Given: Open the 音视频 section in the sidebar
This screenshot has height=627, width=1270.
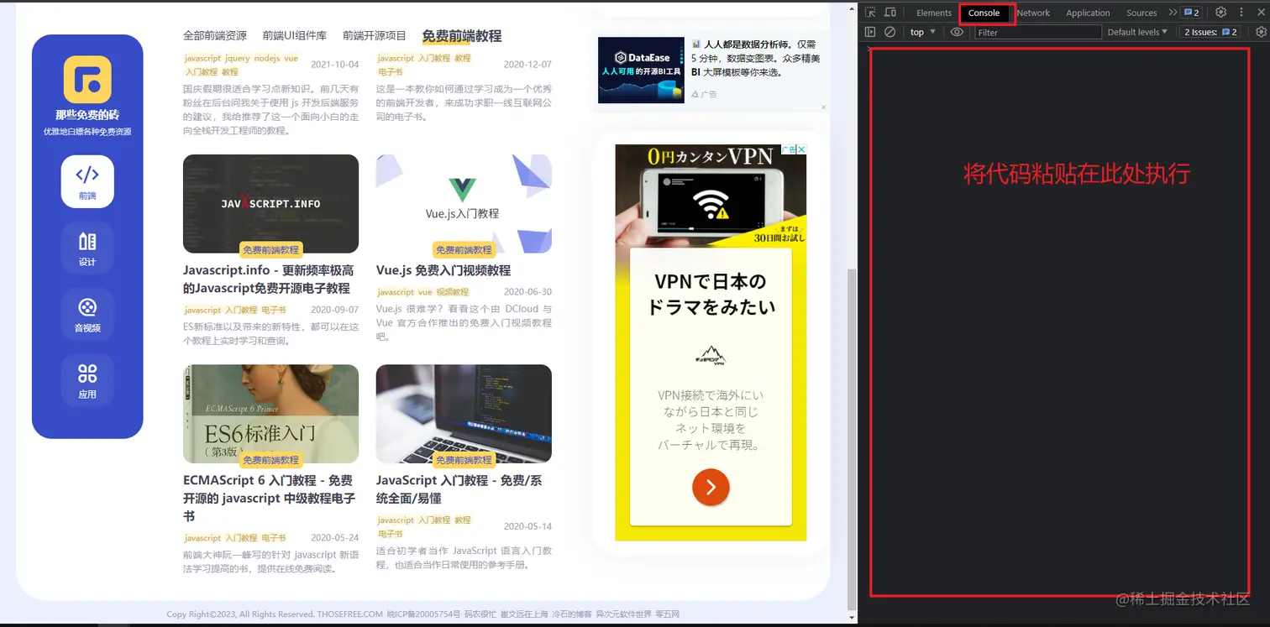Looking at the screenshot, I should (87, 313).
